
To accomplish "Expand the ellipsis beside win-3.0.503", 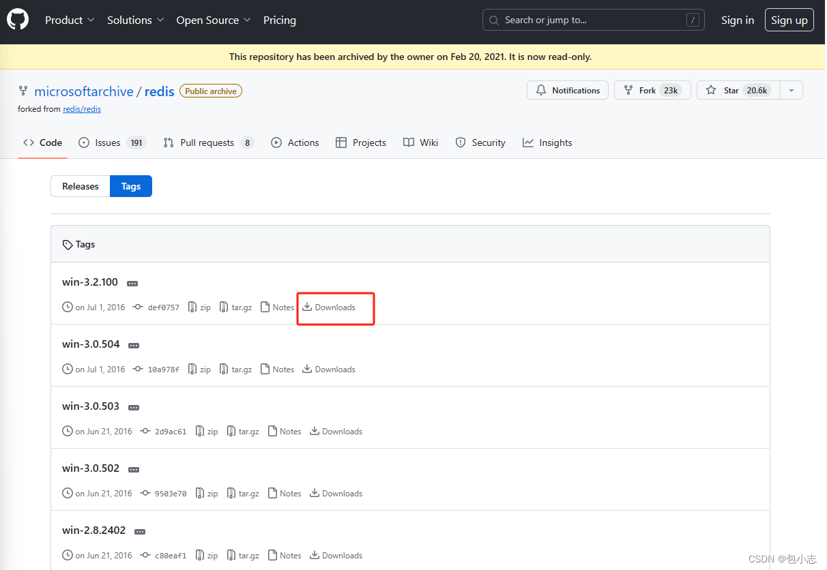I will point(134,407).
